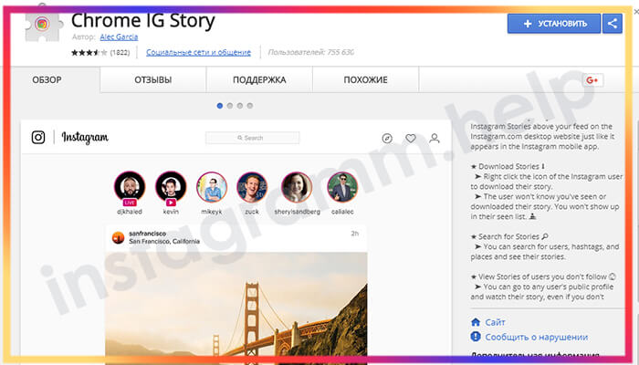Open the Instagram profile person icon
The image size is (639, 365).
point(435,139)
